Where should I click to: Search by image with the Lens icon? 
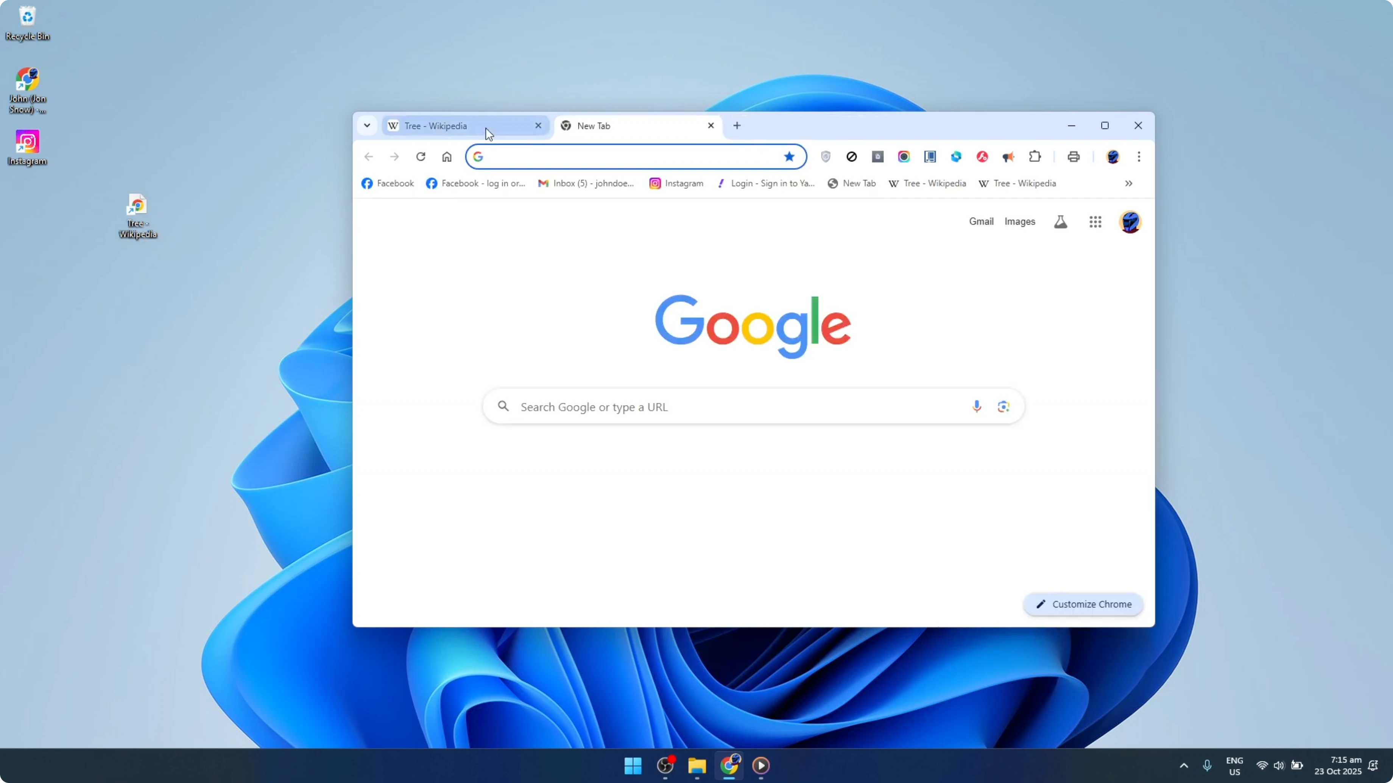click(1003, 406)
